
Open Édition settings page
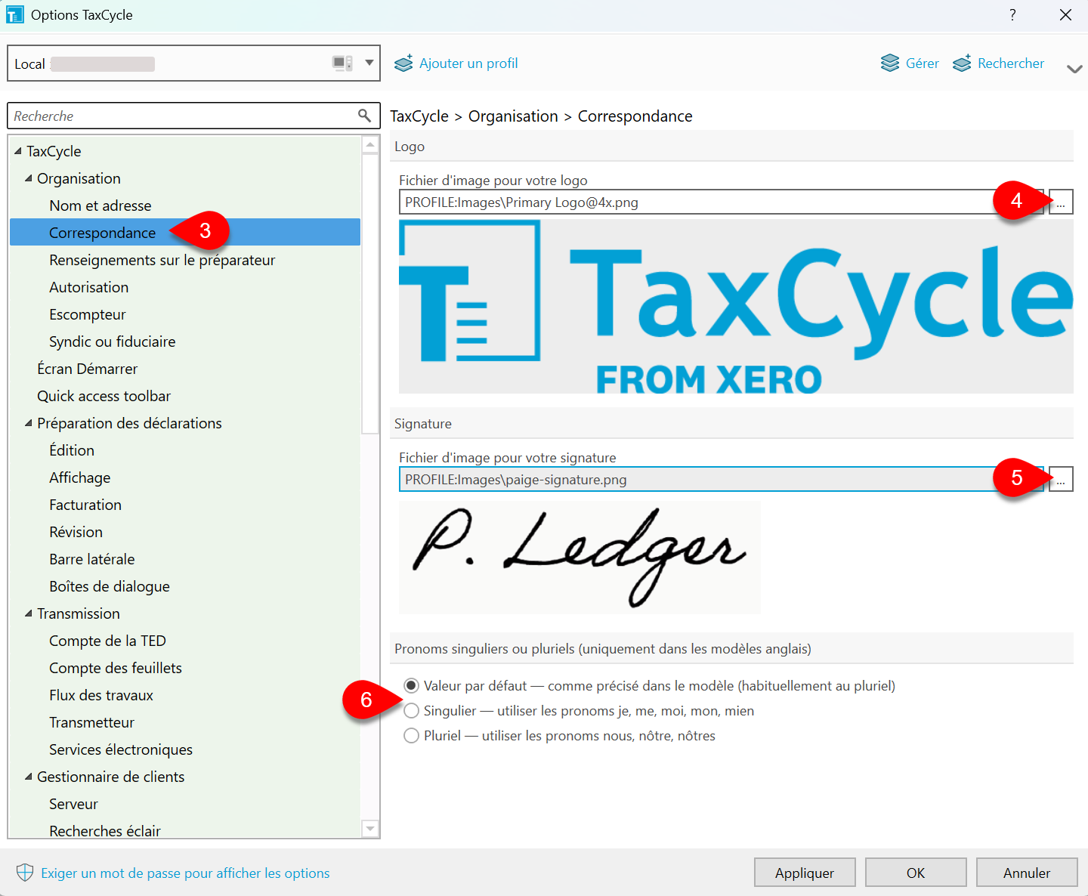click(72, 450)
